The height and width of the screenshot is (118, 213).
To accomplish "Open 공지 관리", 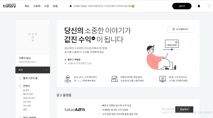I will (27, 102).
